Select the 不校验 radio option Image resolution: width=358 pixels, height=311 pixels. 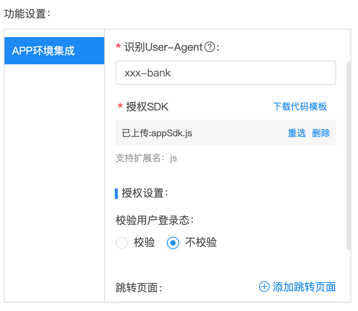(x=173, y=243)
